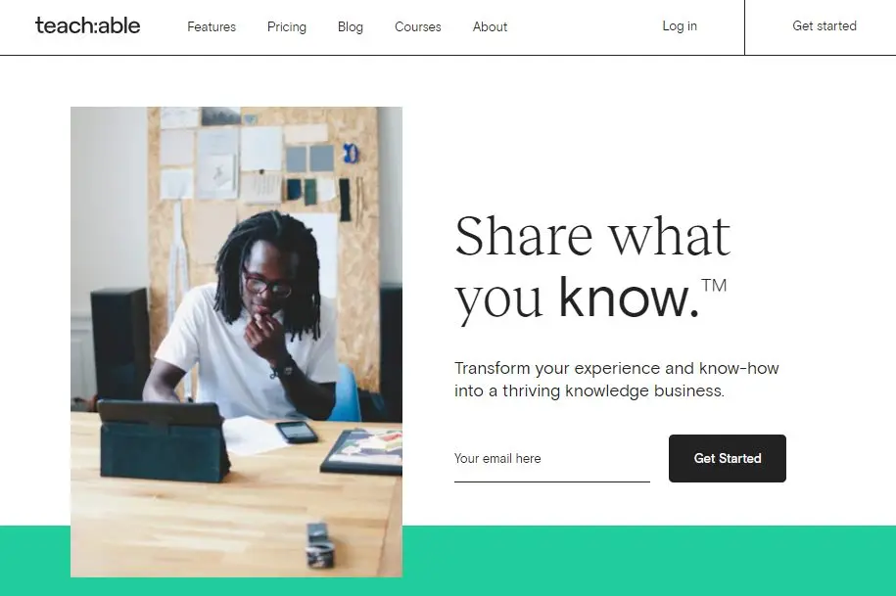Focus the "Your email here" field
Viewport: 896px width, 596px height.
[x=551, y=459]
